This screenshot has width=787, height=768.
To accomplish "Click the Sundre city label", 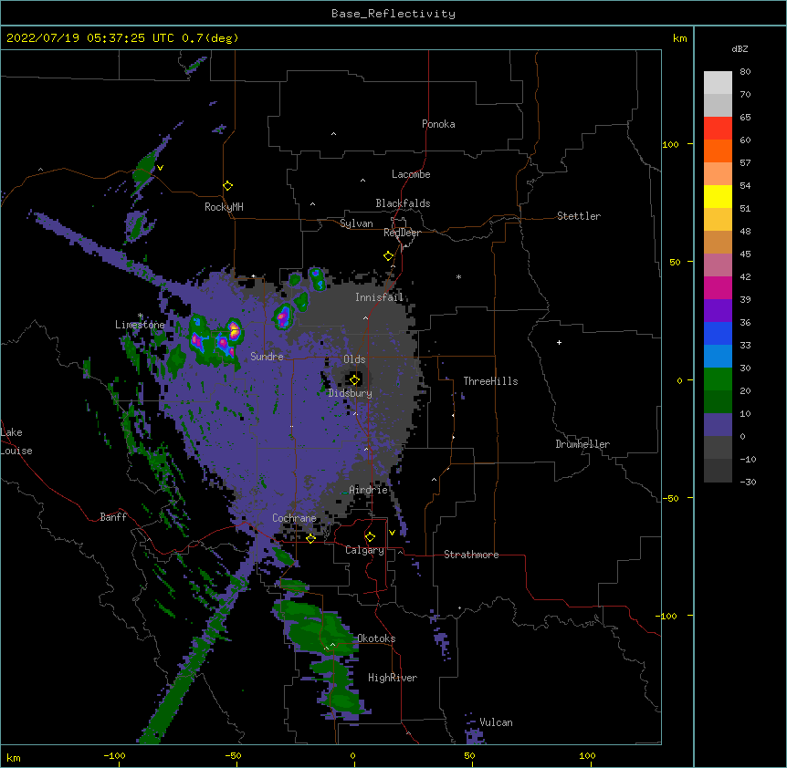I will [267, 357].
